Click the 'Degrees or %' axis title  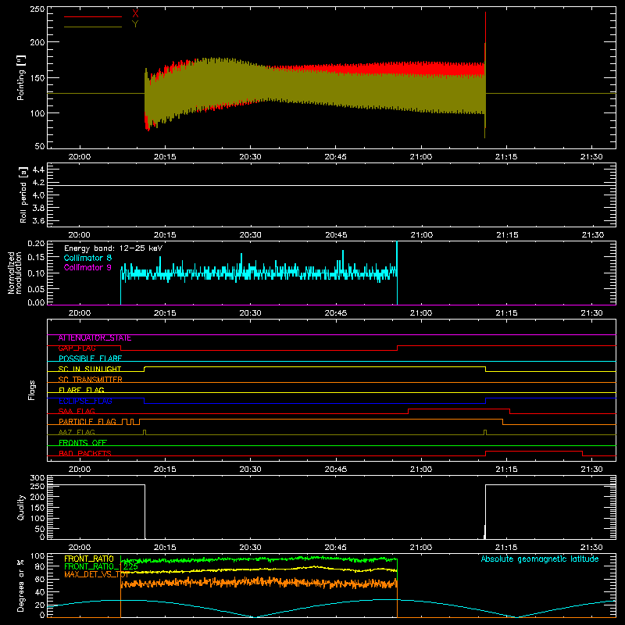point(21,585)
